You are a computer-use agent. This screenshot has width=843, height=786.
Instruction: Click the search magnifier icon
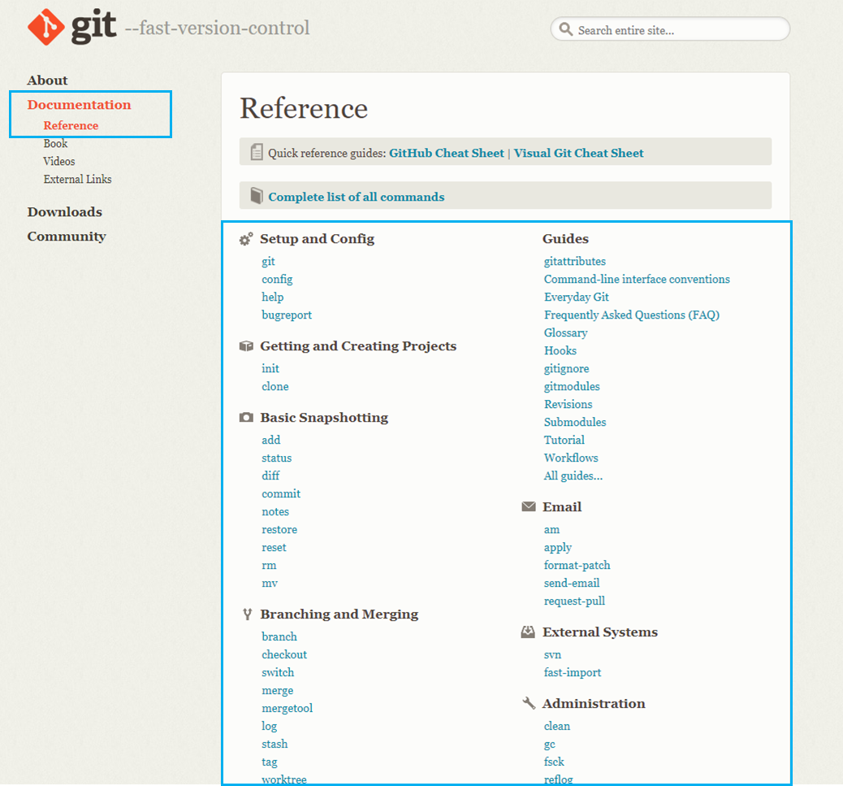click(565, 29)
